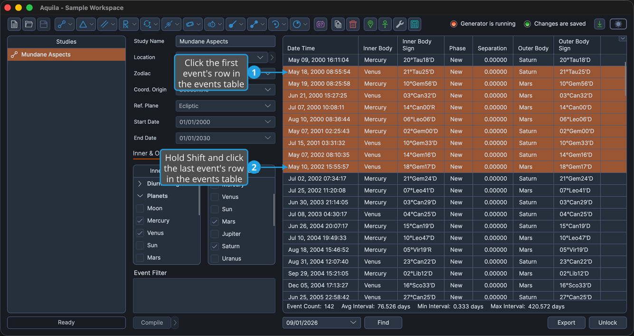Viewport: 634px width, 336px height.
Task: Click the Study Name input field
Action: [225, 41]
